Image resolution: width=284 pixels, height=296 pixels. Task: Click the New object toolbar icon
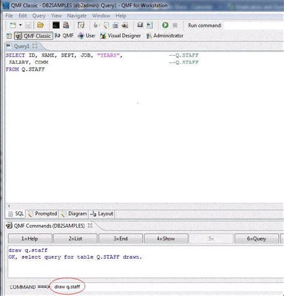[x=13, y=25]
